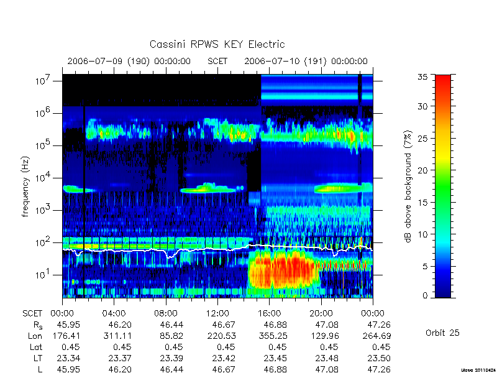This screenshot has width=497, height=373.
Task: Click the SCET label above the plot
Action: click(x=217, y=61)
